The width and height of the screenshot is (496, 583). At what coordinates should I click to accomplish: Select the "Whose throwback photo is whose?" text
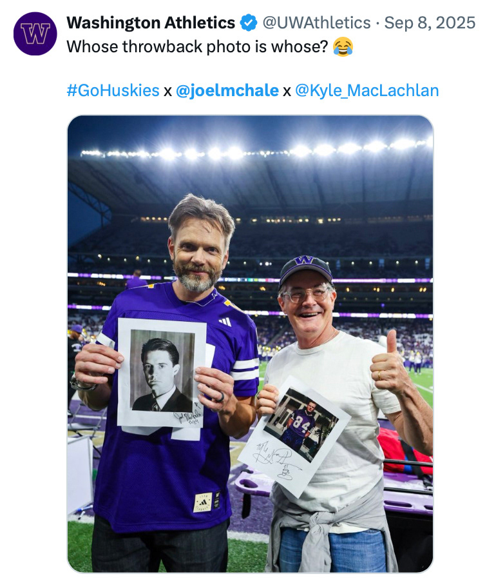pyautogui.click(x=198, y=47)
